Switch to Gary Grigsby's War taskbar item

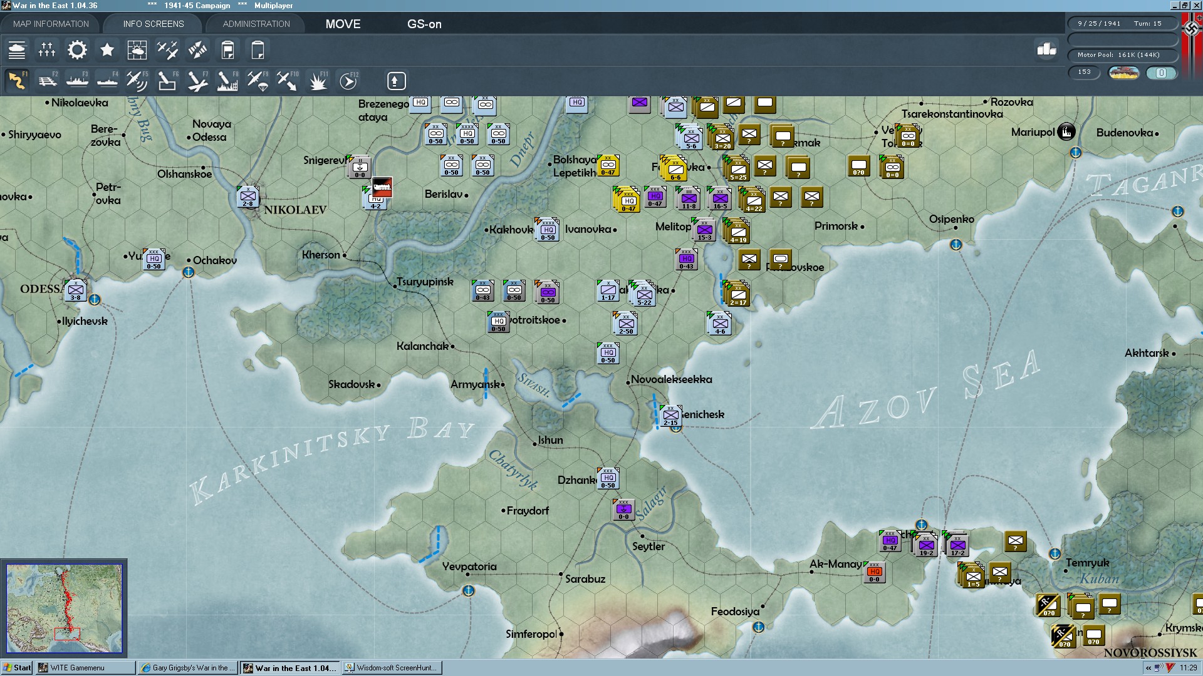pyautogui.click(x=188, y=668)
